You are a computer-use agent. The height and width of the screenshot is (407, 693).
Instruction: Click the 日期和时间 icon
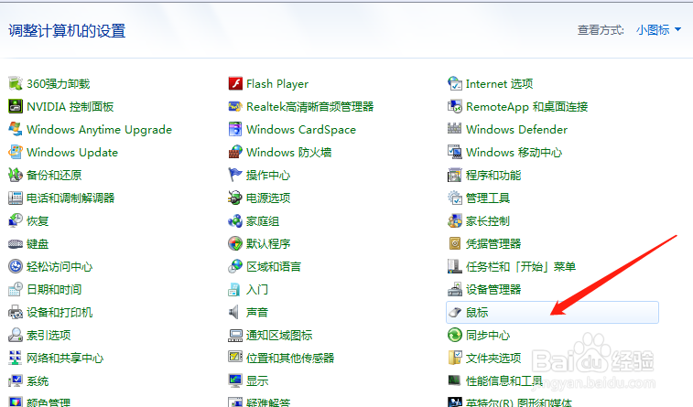pos(16,290)
